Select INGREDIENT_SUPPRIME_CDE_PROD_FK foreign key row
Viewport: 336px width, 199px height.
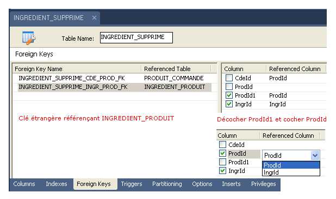tap(72, 78)
